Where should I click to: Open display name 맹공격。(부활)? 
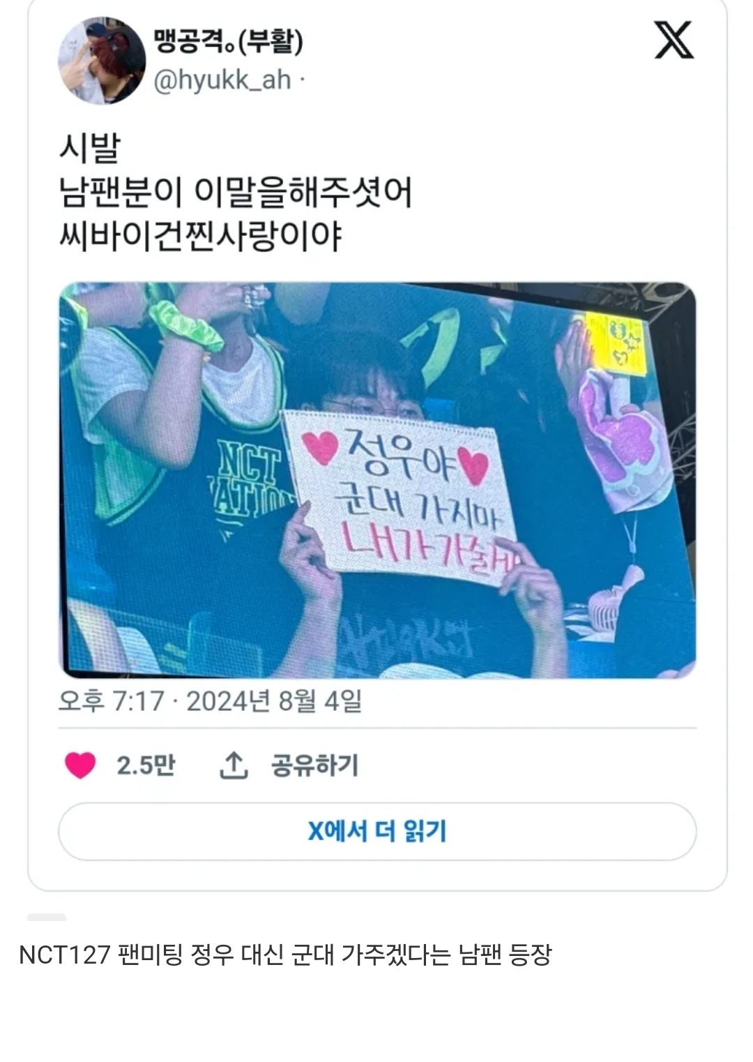(228, 41)
